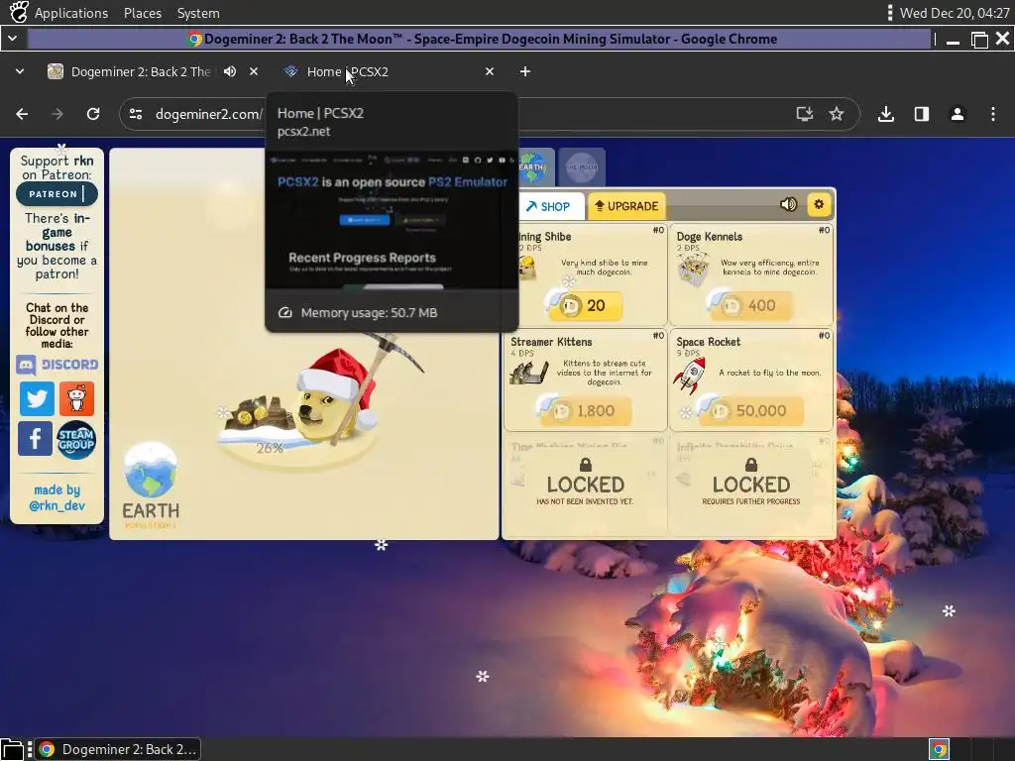The image size is (1015, 761).
Task: Click the locked item requiring further progress
Action: [x=751, y=484]
